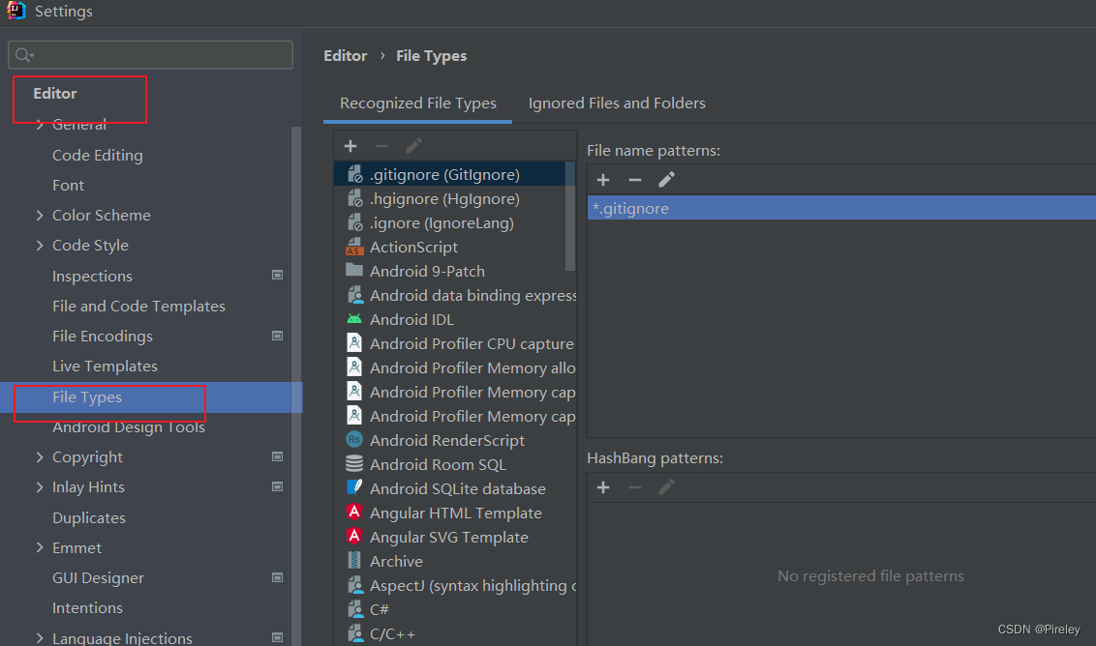1096x646 pixels.
Task: Edit the selected file name pattern
Action: (x=666, y=180)
